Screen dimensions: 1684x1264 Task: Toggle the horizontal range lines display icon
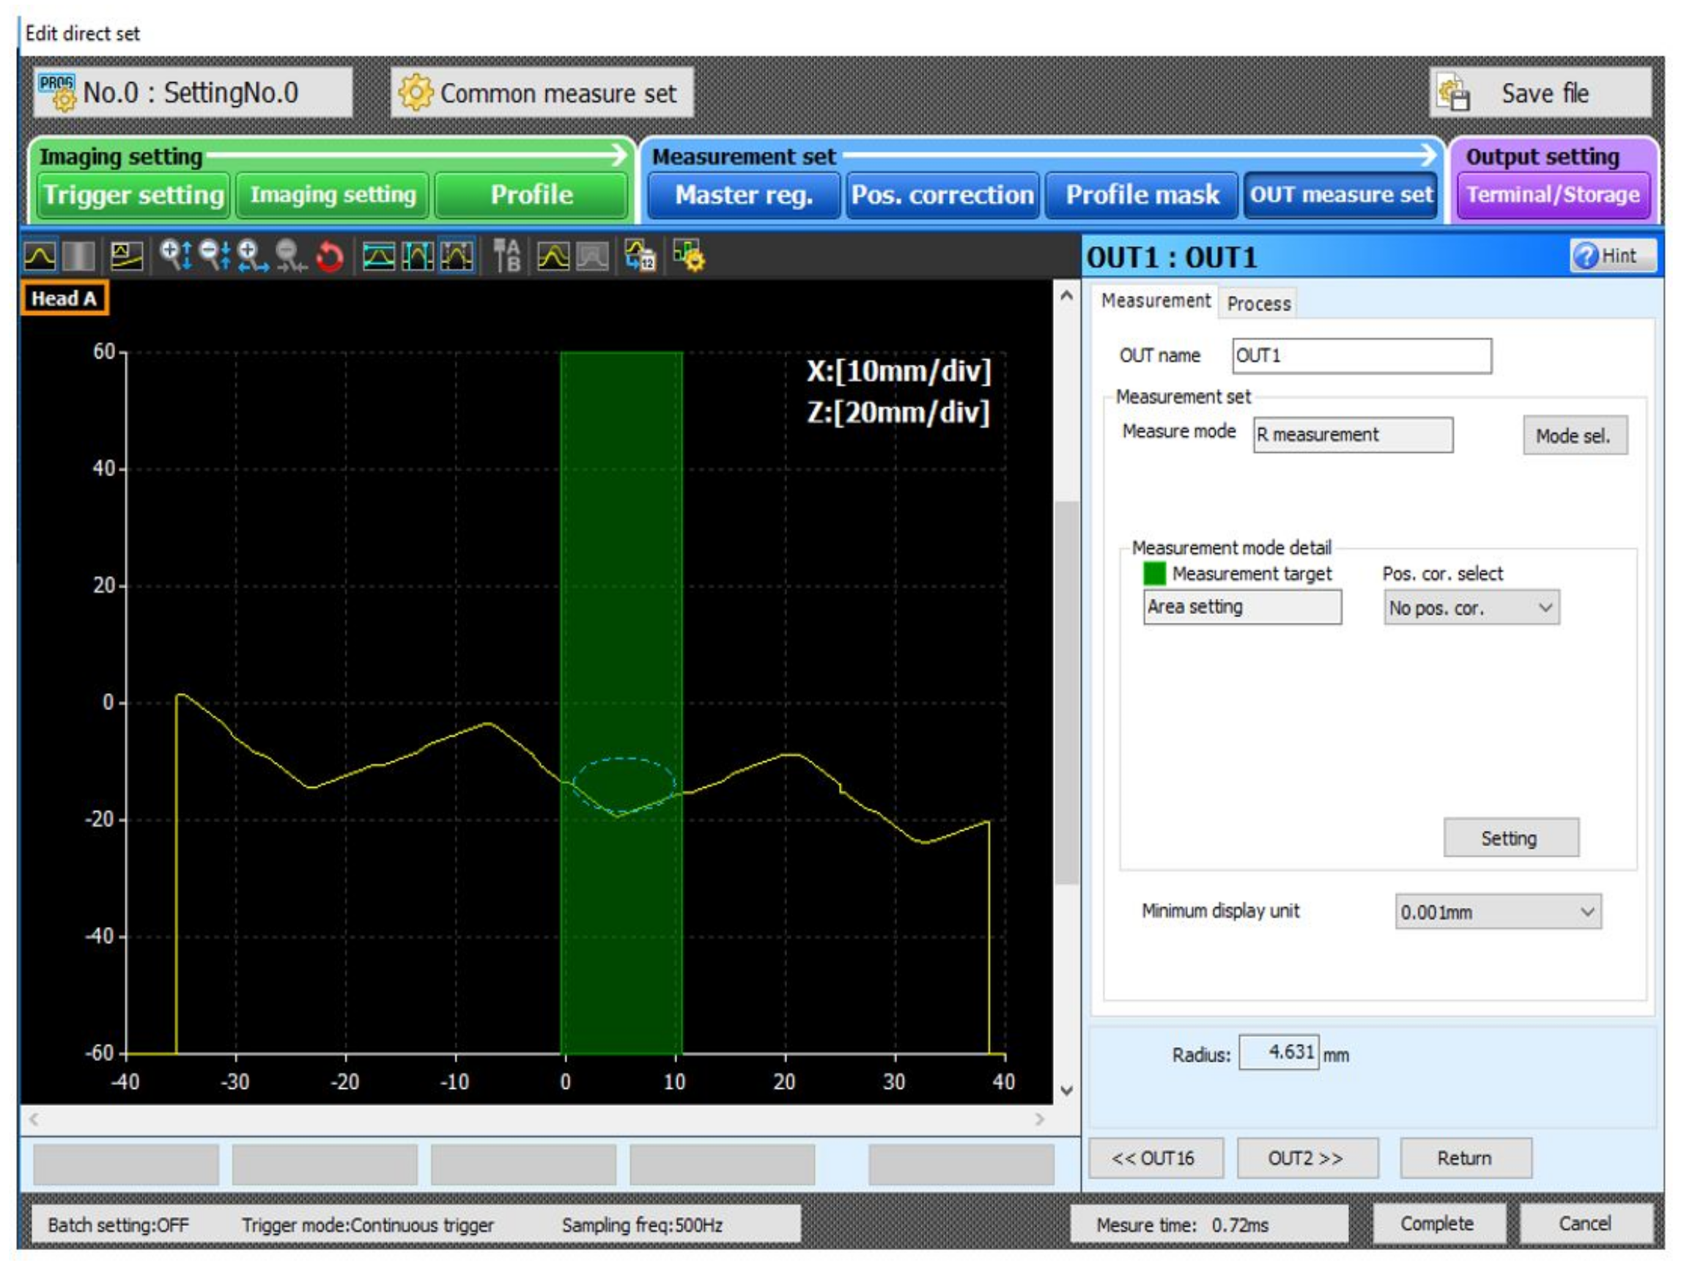(x=378, y=256)
